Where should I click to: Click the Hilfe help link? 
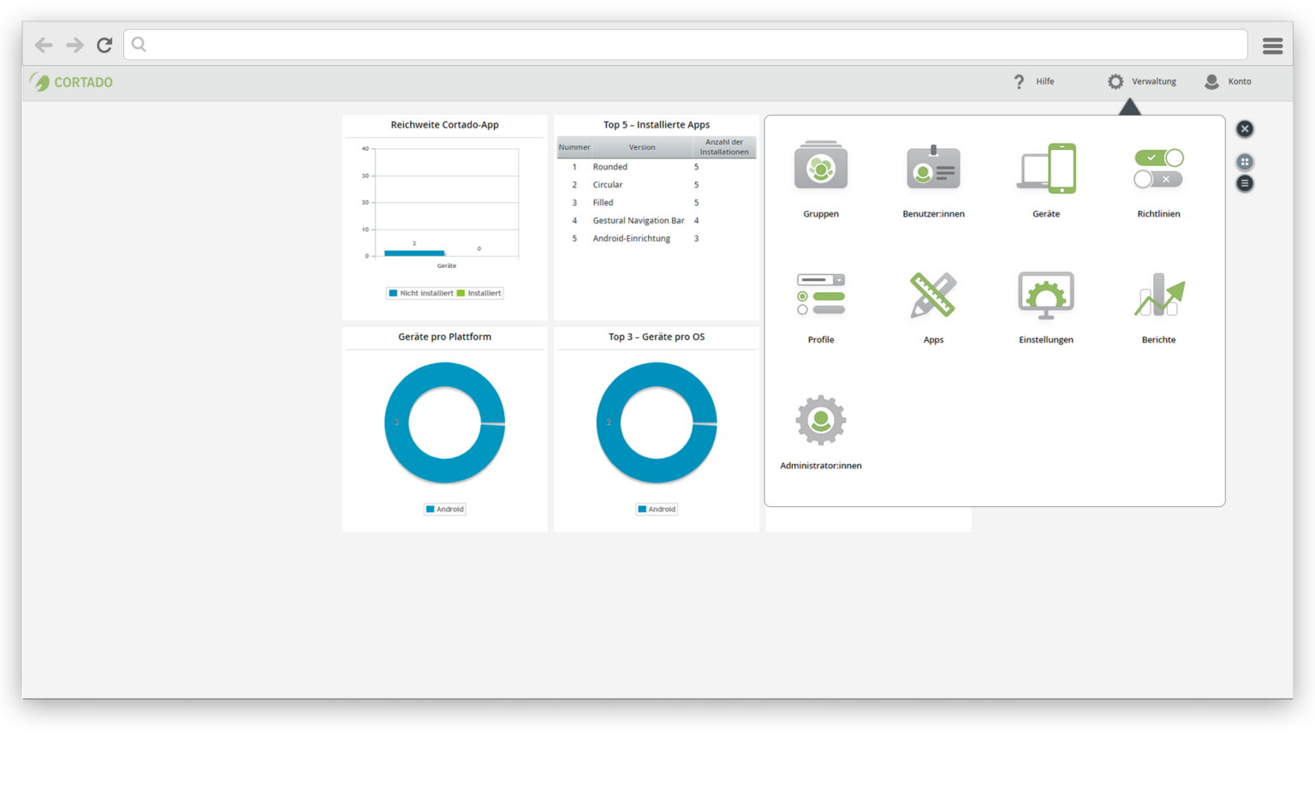1034,81
